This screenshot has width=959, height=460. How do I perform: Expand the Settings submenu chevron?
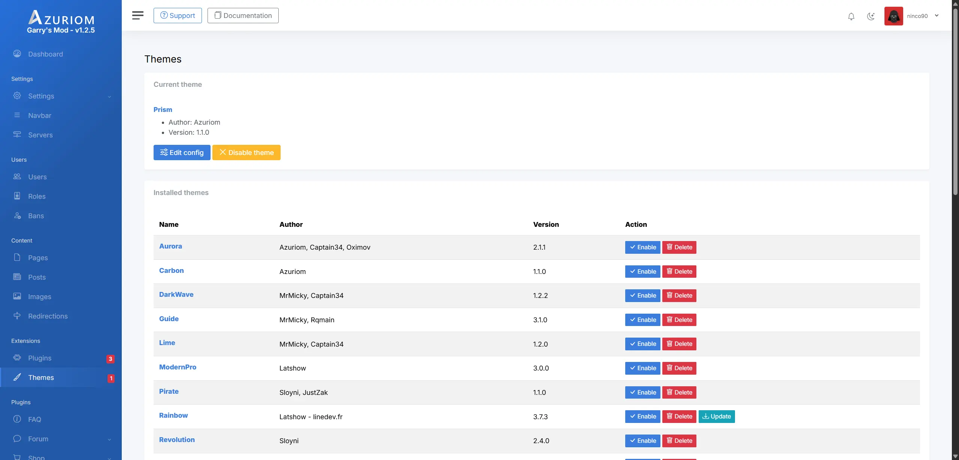[x=109, y=97]
